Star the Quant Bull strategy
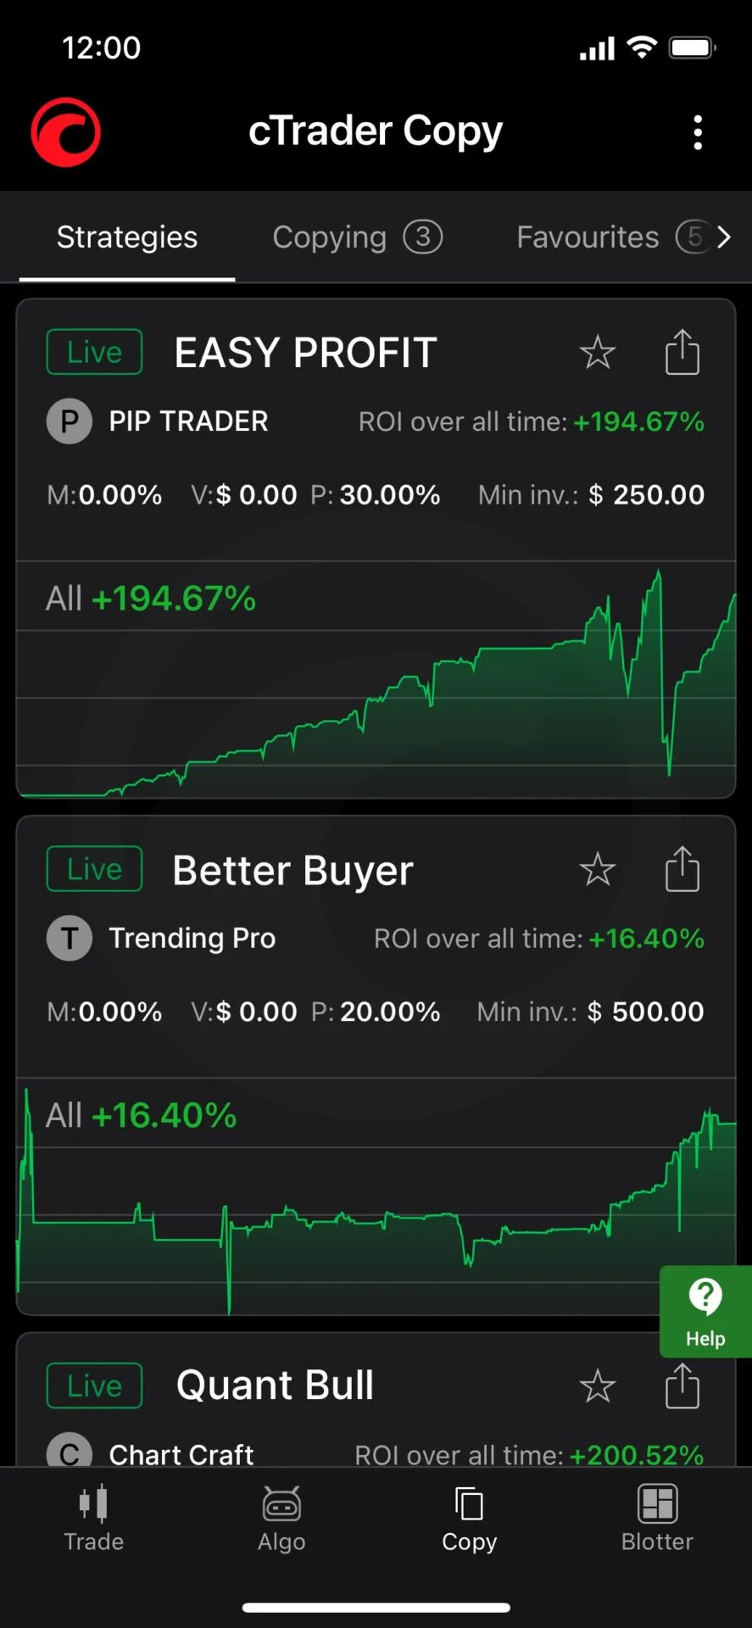The image size is (752, 1628). 597,1386
